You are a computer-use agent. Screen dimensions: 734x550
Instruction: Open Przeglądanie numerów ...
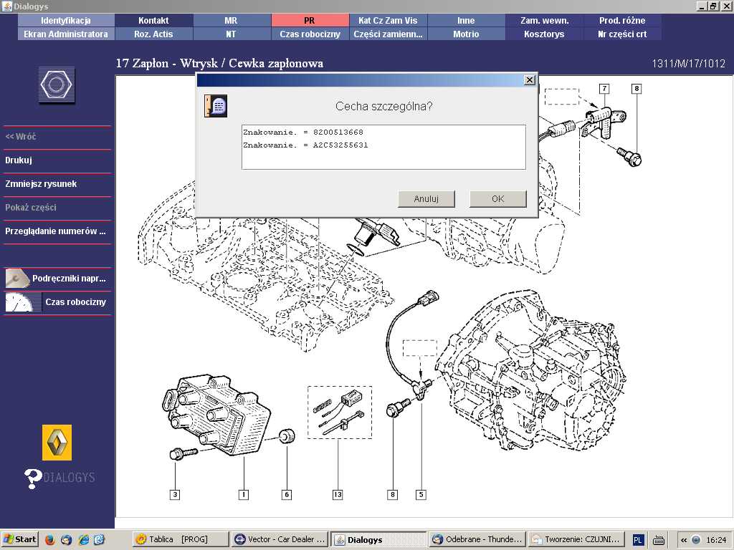[x=57, y=231]
